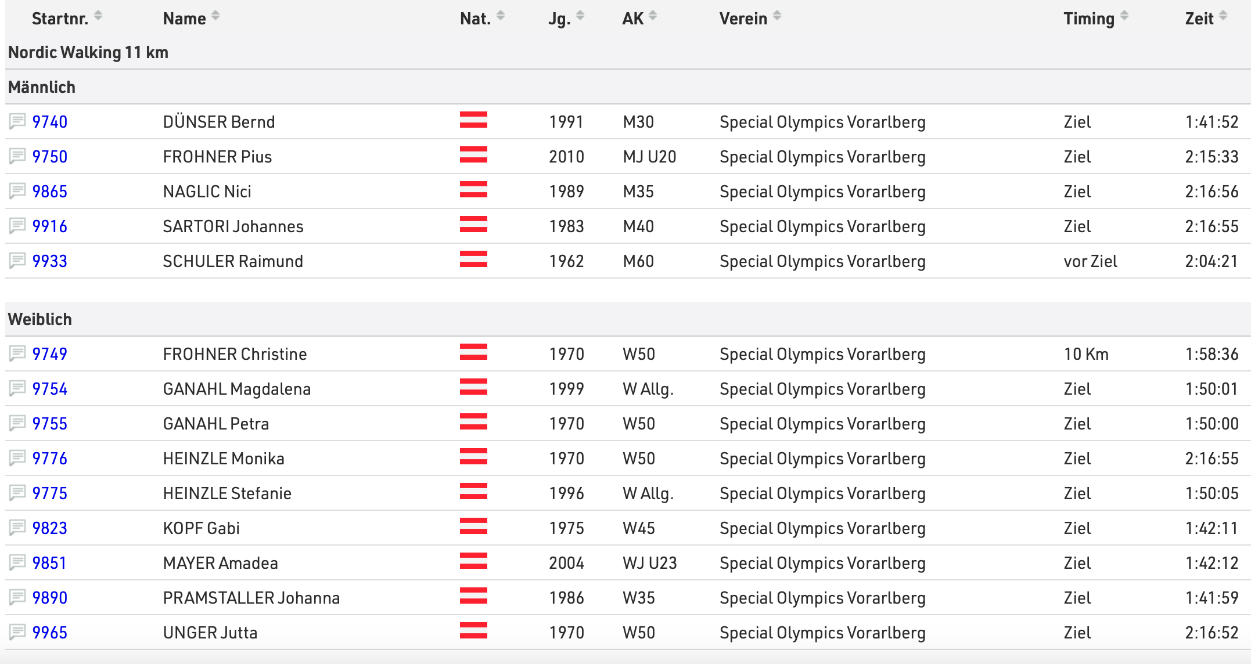Click the Männlich group heading
This screenshot has width=1251, height=664.
42,87
